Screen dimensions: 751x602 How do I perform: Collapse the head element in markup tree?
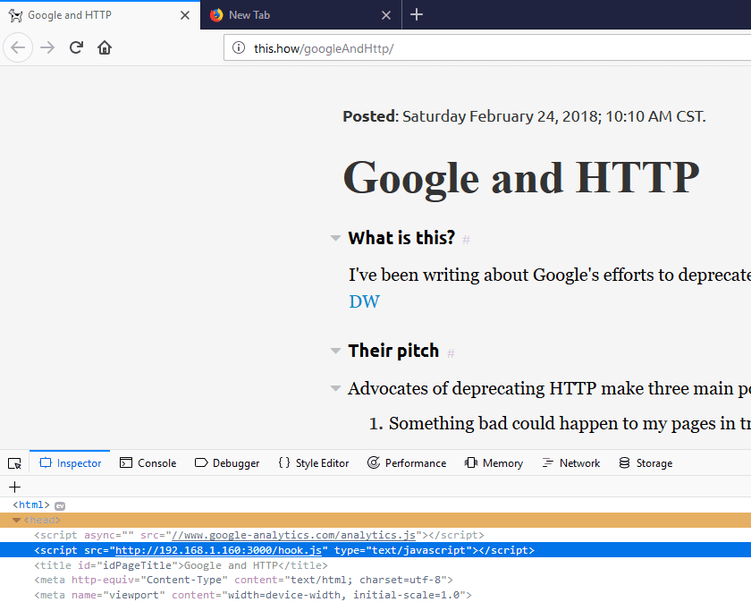point(17,520)
